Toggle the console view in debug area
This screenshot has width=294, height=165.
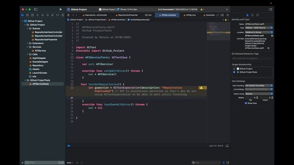(228, 163)
